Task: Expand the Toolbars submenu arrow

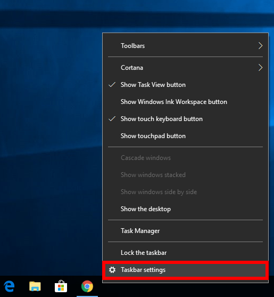Action: (x=260, y=46)
